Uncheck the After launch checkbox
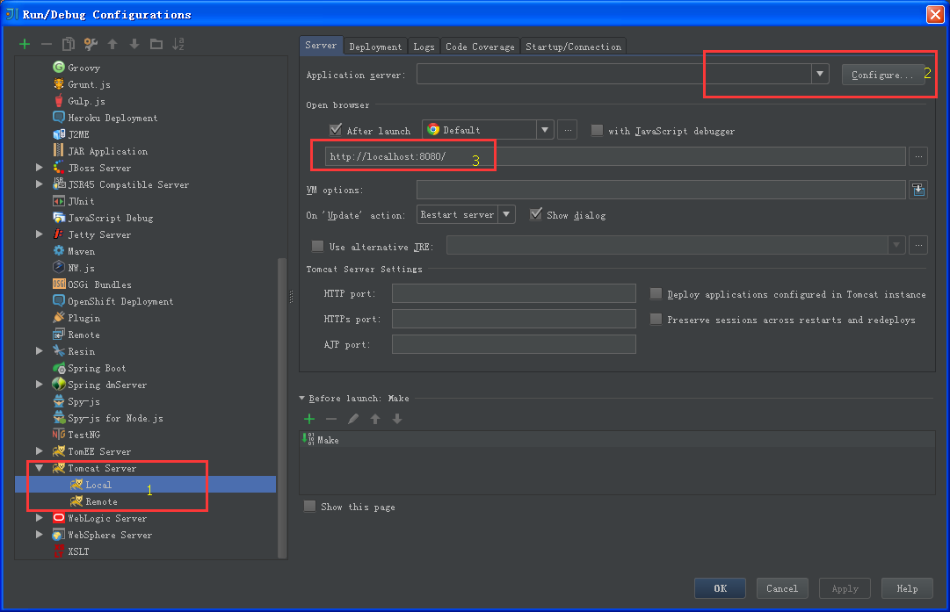The height and width of the screenshot is (612, 950). point(335,130)
